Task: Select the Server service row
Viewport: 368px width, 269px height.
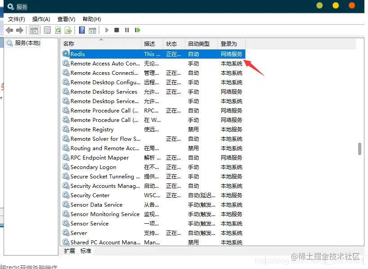Action: (153, 233)
